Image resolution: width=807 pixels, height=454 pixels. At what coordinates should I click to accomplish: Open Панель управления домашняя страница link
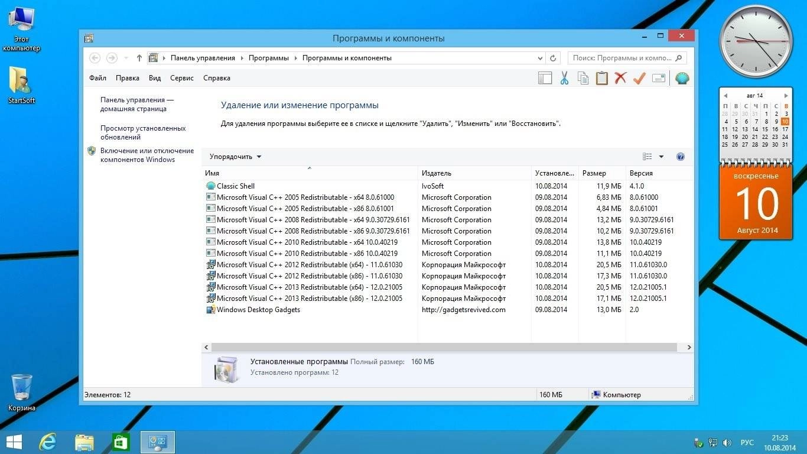click(137, 105)
